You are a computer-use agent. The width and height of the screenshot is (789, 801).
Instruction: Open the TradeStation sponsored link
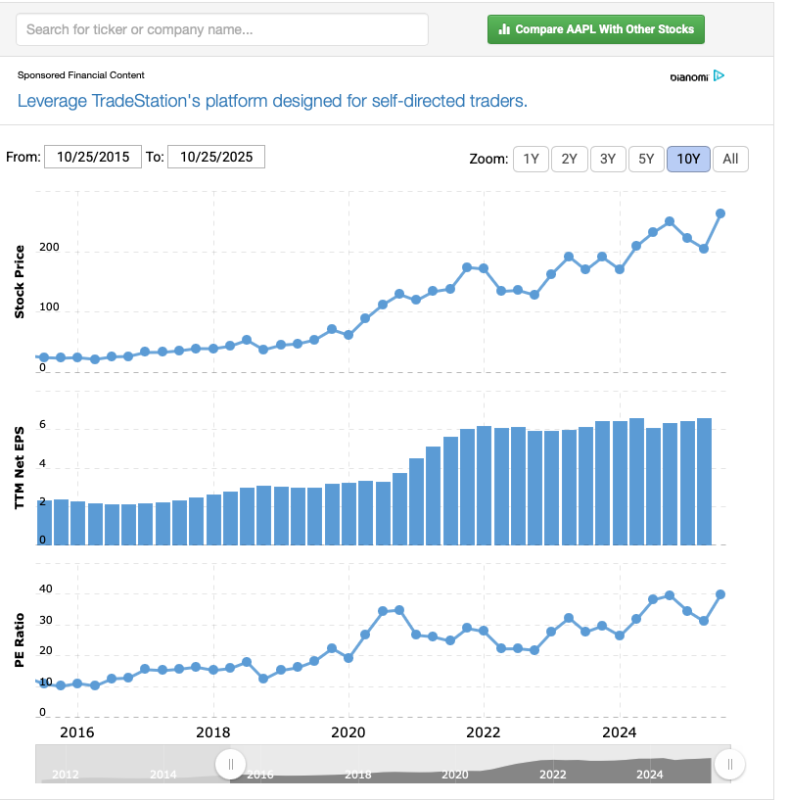[x=272, y=101]
